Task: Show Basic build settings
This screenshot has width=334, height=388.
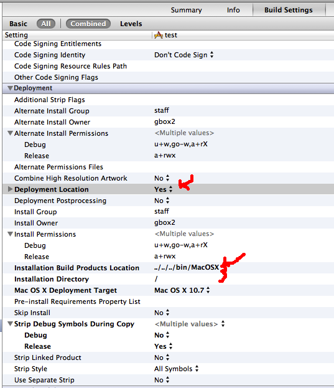Action: (x=18, y=24)
